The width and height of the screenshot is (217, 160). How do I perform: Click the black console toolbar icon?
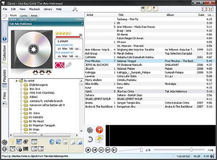click(x=26, y=149)
